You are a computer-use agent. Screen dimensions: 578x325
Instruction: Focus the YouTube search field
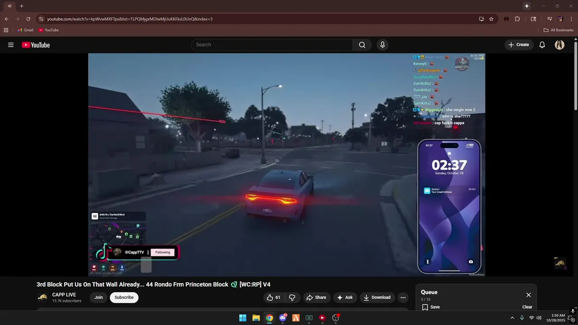[272, 45]
